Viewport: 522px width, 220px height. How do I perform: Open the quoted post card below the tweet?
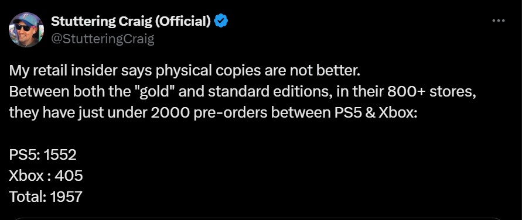pos(258,218)
